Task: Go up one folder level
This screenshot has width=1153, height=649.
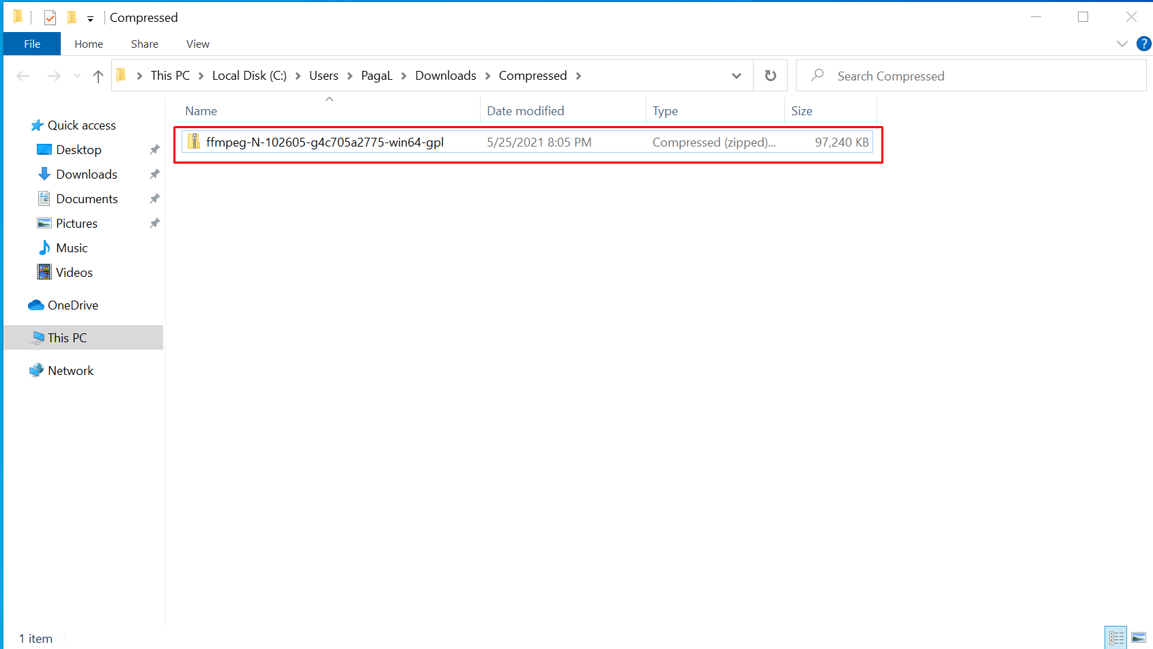Action: coord(98,76)
